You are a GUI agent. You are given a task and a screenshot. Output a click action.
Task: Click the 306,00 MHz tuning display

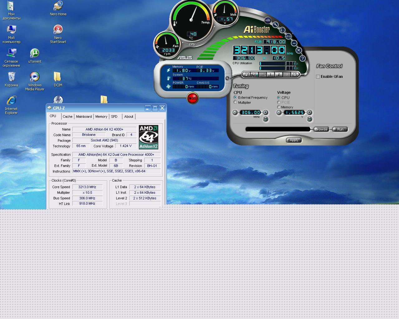click(x=251, y=112)
